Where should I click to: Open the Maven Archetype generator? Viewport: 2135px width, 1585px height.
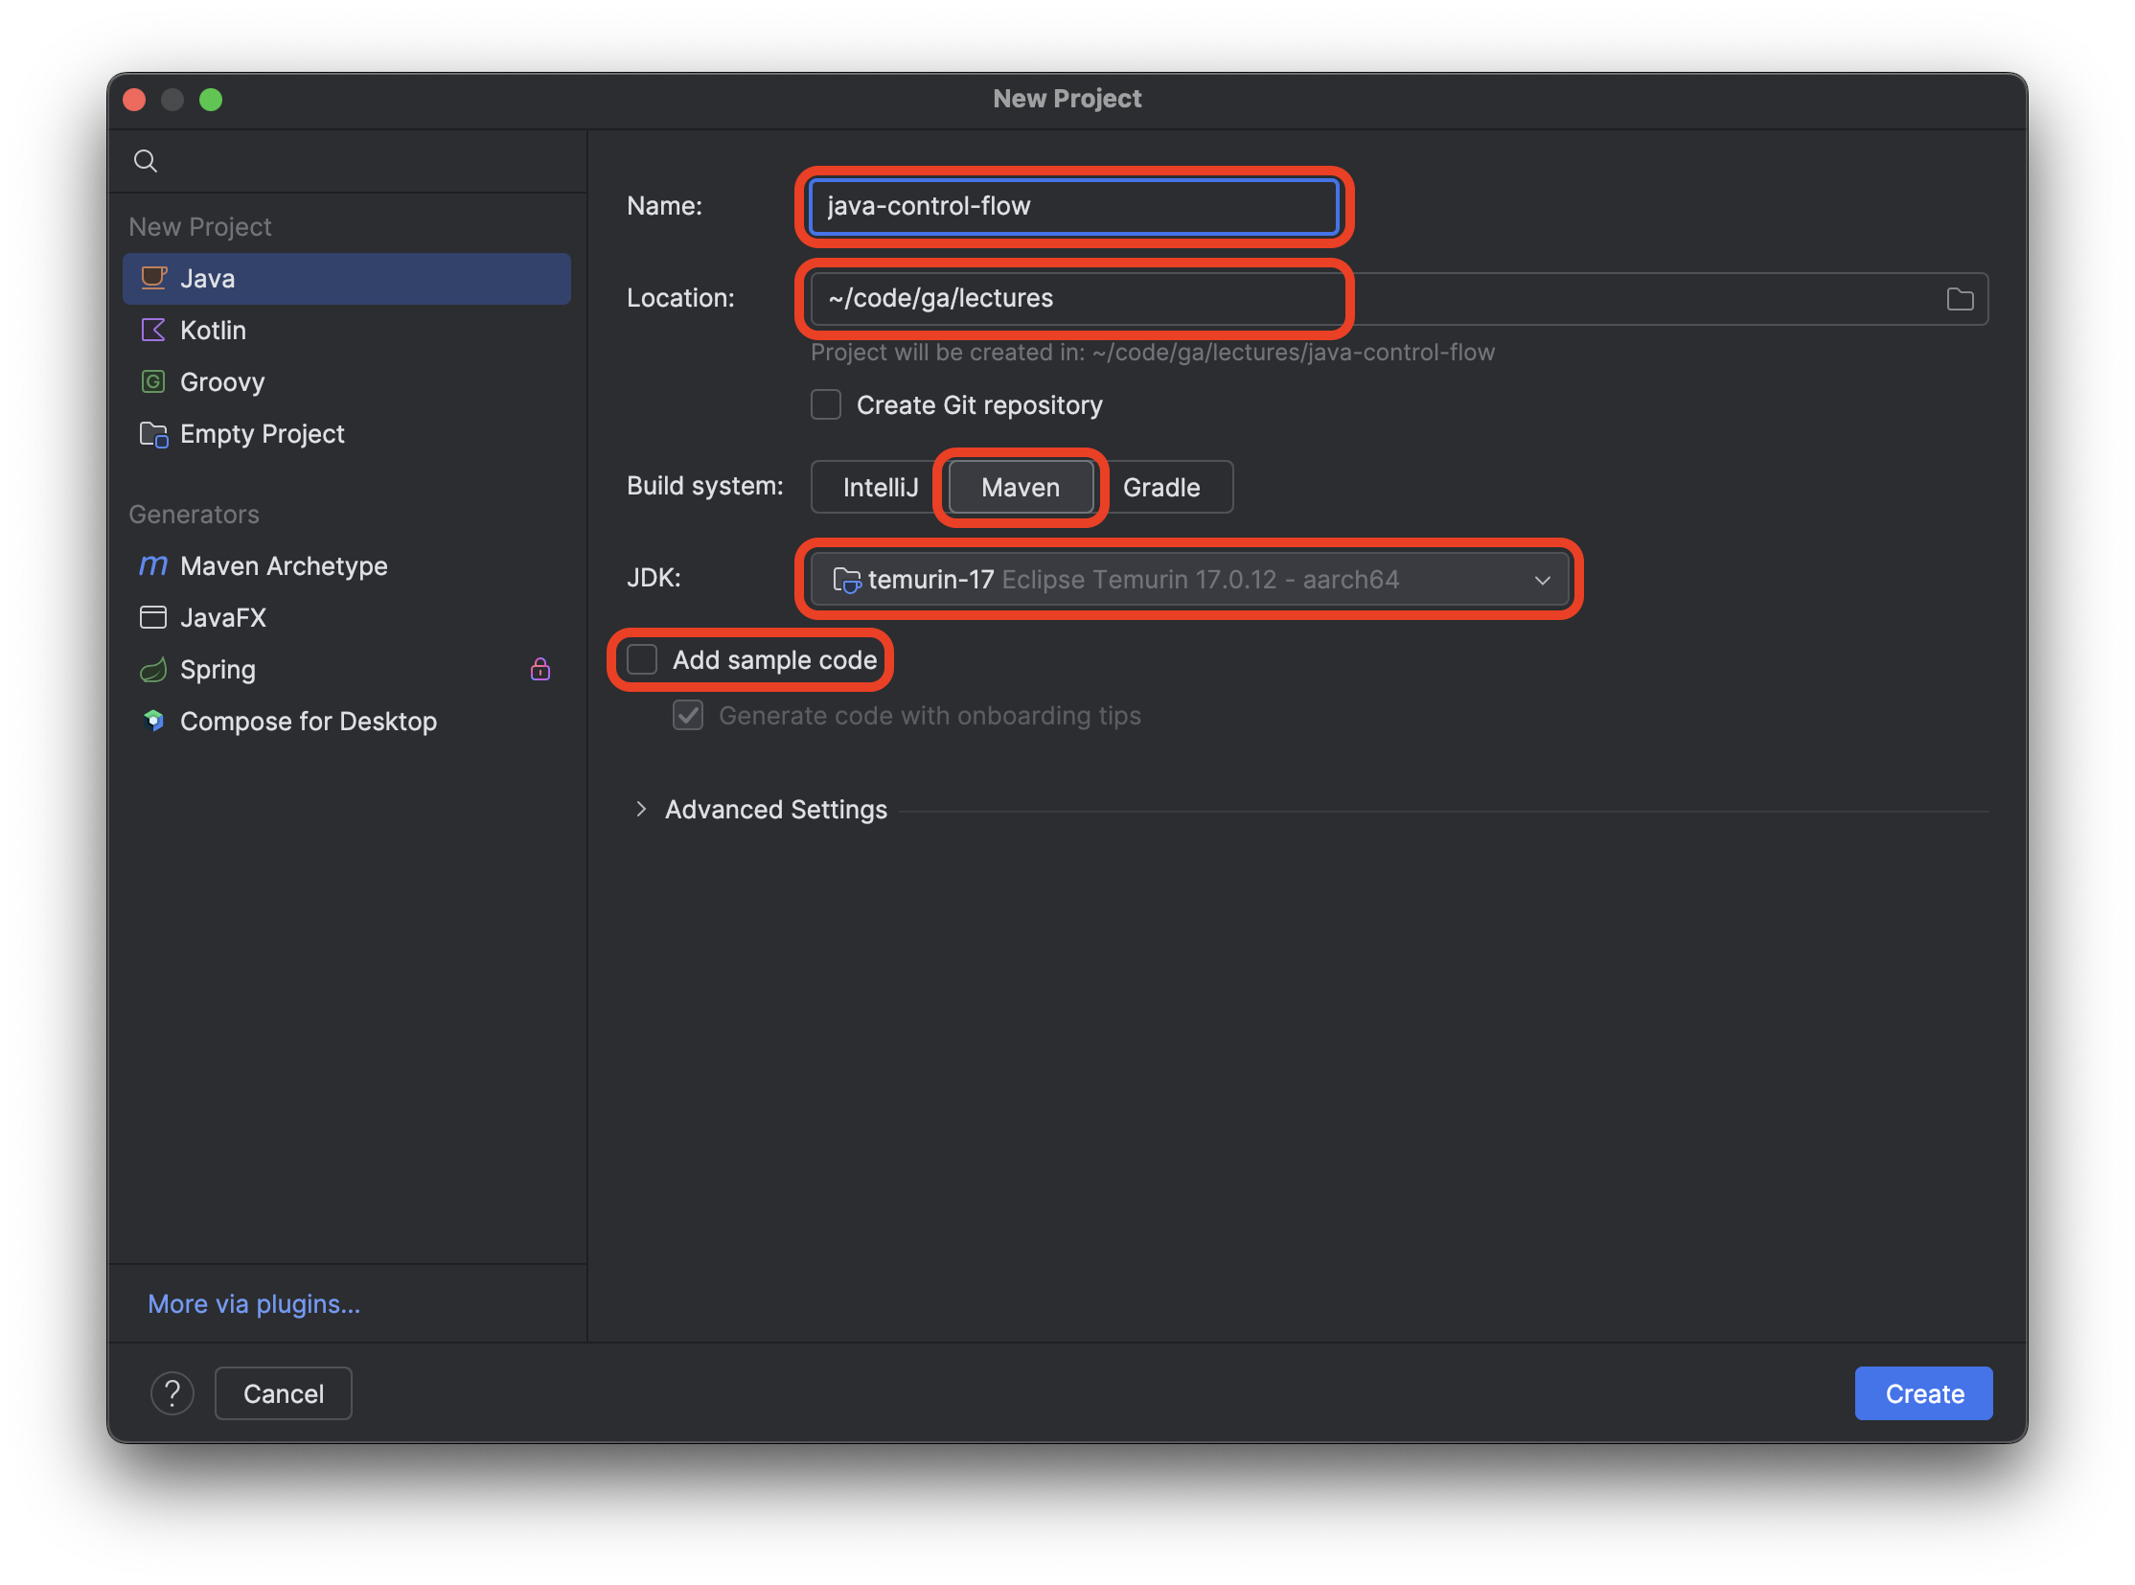(x=284, y=565)
